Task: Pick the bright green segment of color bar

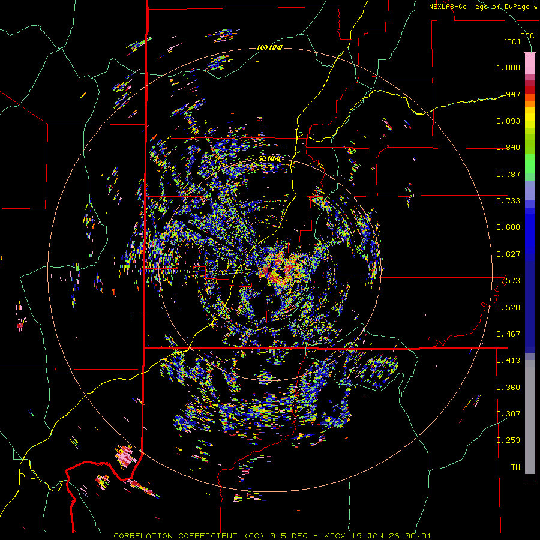Action: coord(530,164)
